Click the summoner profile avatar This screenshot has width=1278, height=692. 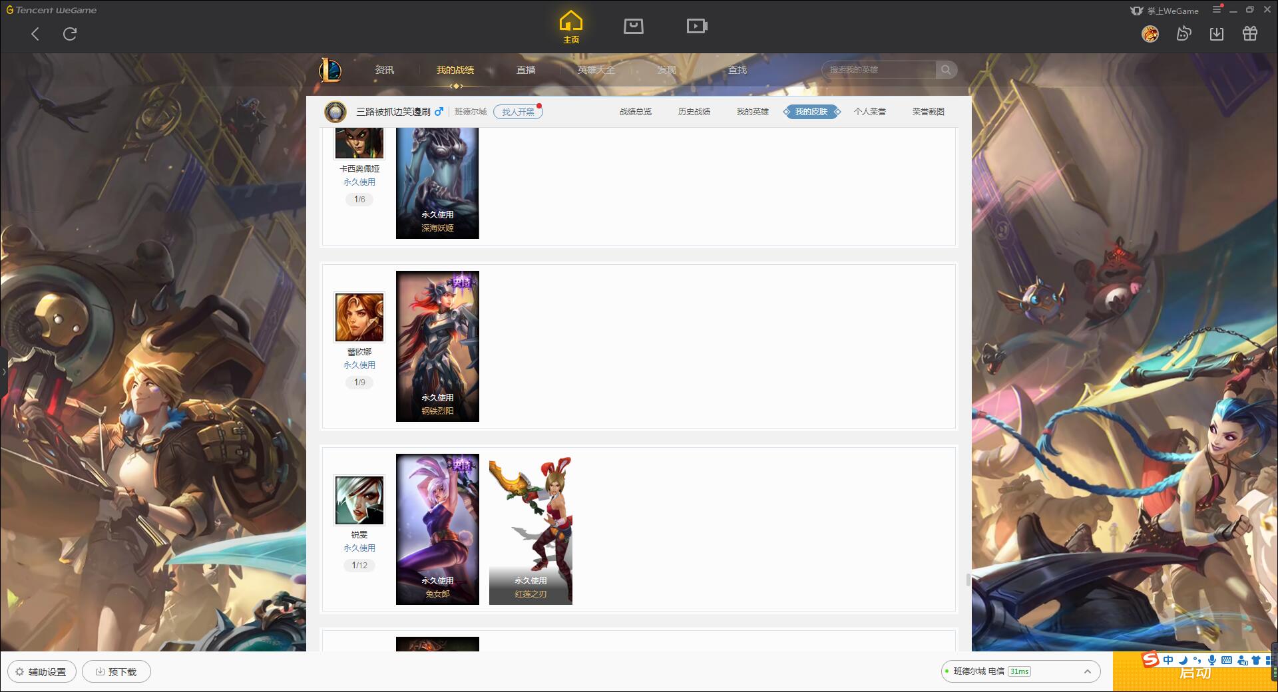point(335,112)
